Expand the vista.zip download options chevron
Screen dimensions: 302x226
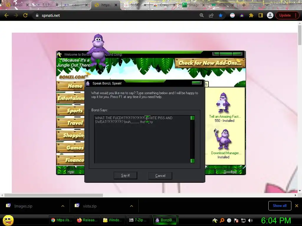pyautogui.click(x=132, y=206)
